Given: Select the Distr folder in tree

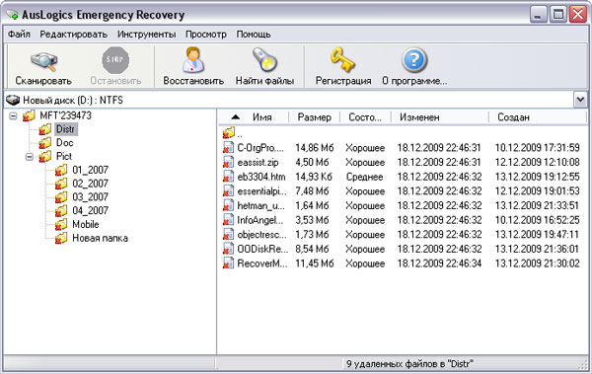Looking at the screenshot, I should pyautogui.click(x=66, y=129).
